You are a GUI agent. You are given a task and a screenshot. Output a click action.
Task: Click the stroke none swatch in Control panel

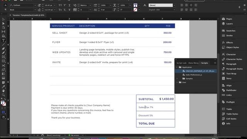pos(135,10)
